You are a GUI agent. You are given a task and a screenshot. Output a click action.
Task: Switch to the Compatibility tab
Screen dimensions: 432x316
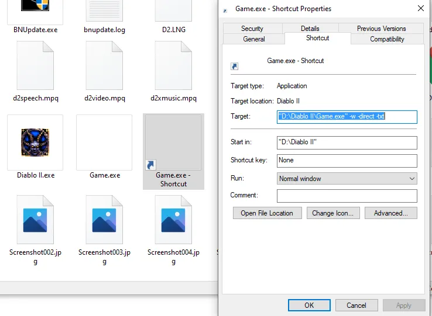pyautogui.click(x=387, y=39)
